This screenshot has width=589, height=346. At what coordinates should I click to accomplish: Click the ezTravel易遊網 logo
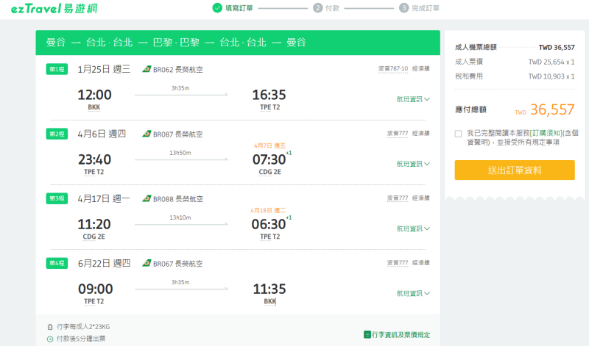coord(55,9)
